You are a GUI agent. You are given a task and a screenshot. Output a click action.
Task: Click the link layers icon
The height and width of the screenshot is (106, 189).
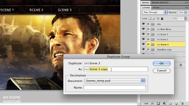(146, 103)
